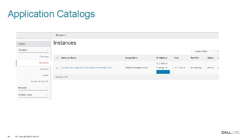
Task: Click the blue floating IP box
Action: pyautogui.click(x=163, y=72)
